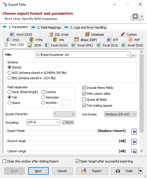The image size is (147, 178).
Task: Expand Export Mode options arrow button
Action: click(134, 132)
